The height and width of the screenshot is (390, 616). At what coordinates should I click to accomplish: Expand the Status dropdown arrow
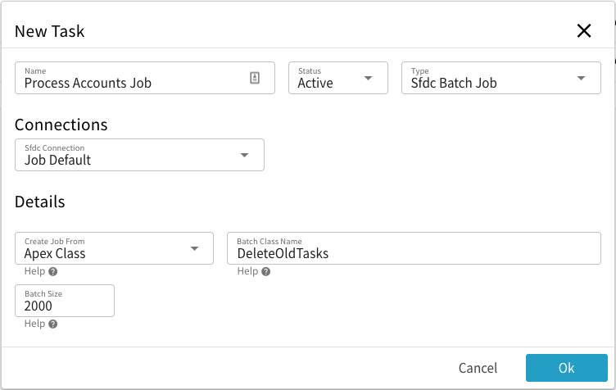point(368,79)
